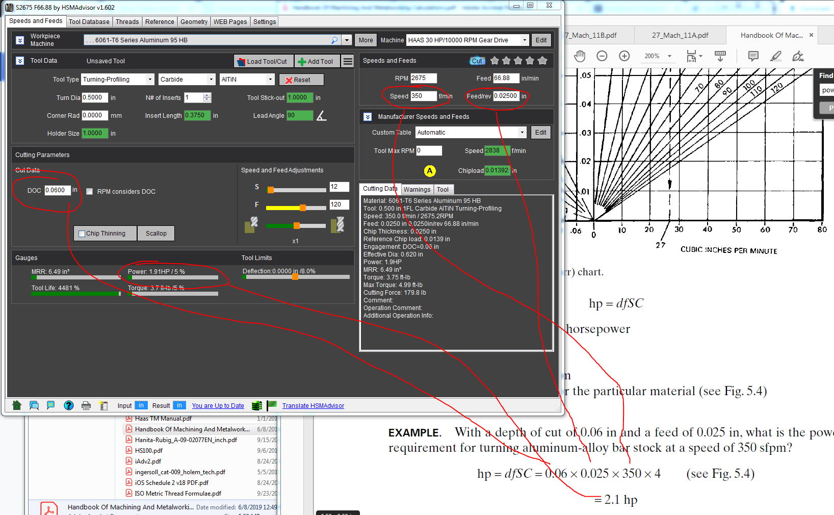This screenshot has height=515, width=834.
Task: Click the first rating star
Action: point(494,61)
